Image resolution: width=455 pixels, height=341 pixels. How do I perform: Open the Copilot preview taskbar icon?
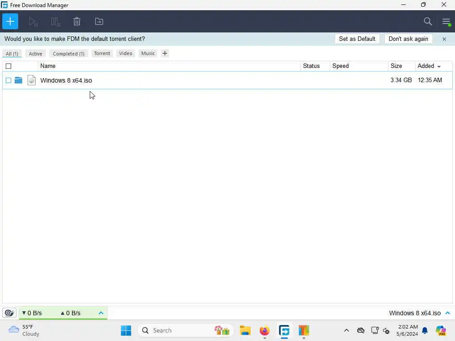(440, 330)
